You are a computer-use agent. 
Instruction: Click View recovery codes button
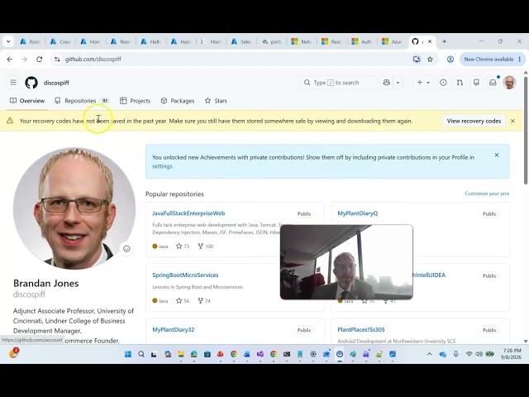point(474,121)
